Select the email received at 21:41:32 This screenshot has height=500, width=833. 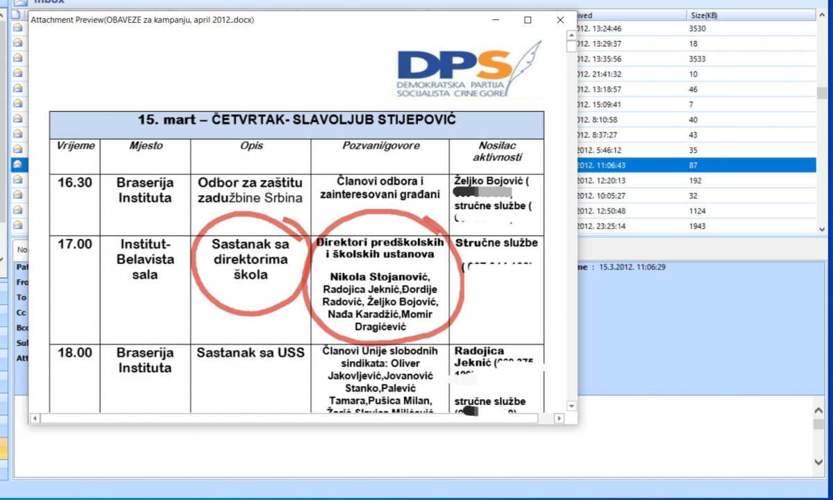click(694, 74)
